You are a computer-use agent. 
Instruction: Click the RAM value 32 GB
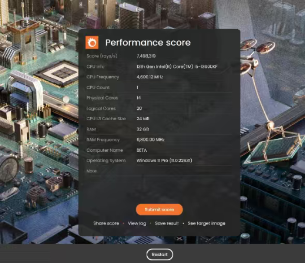(143, 129)
